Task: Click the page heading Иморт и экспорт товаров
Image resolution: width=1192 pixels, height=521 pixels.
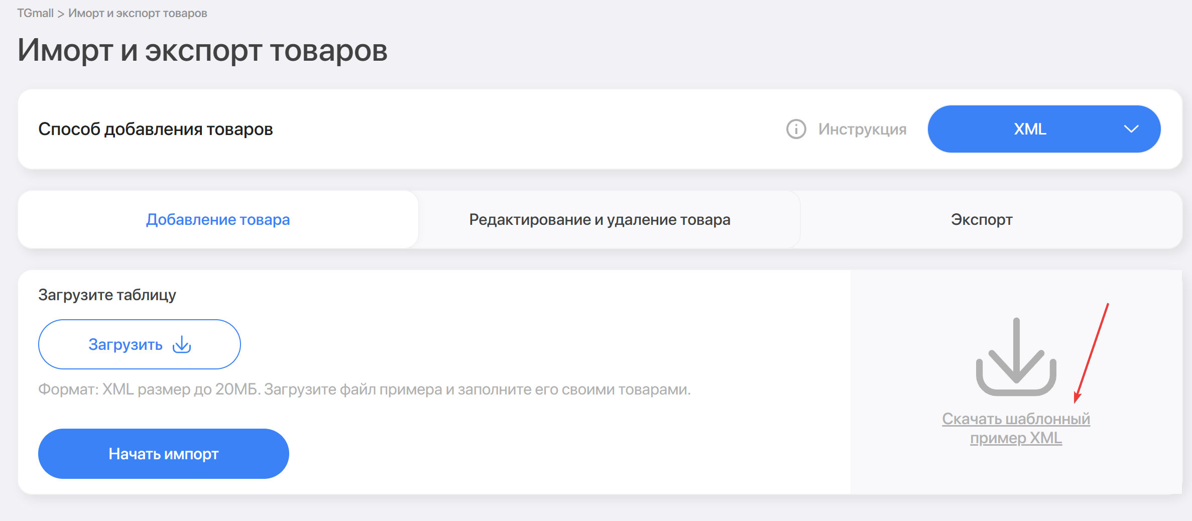Action: tap(202, 50)
